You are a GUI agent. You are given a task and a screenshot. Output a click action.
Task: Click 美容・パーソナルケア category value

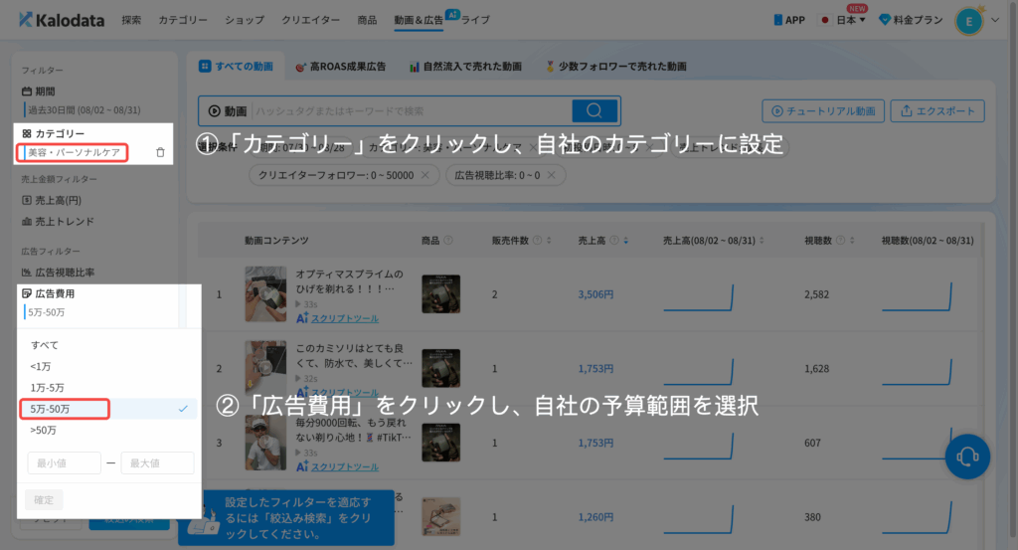[x=74, y=152]
